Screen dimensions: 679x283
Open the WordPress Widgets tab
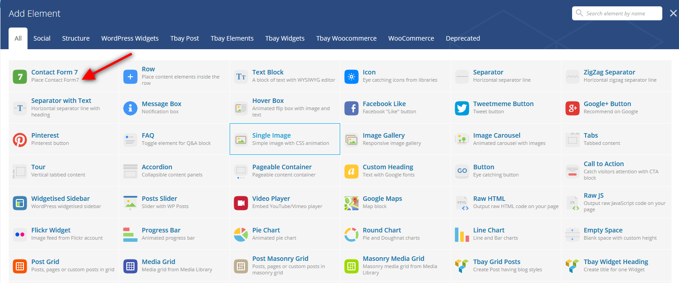(130, 38)
